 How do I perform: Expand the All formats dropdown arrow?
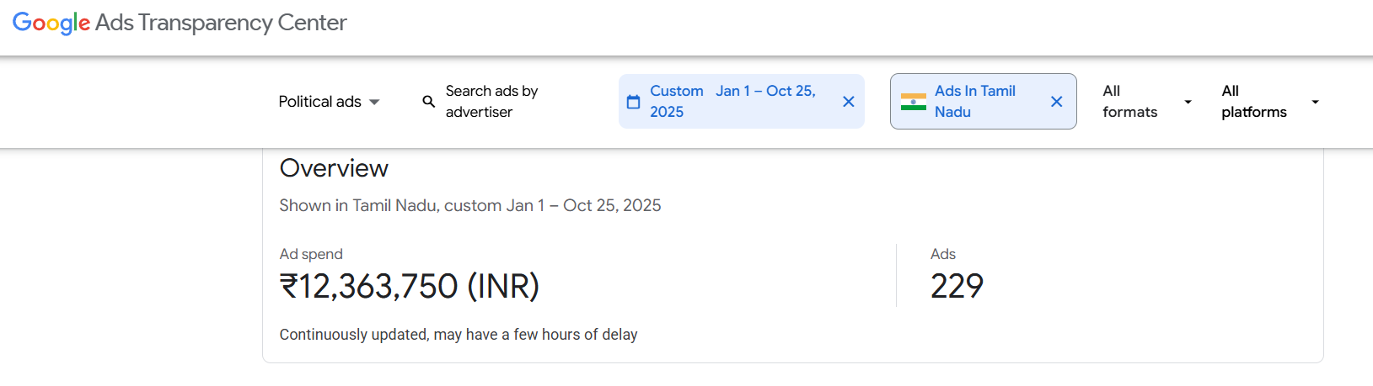point(1188,102)
